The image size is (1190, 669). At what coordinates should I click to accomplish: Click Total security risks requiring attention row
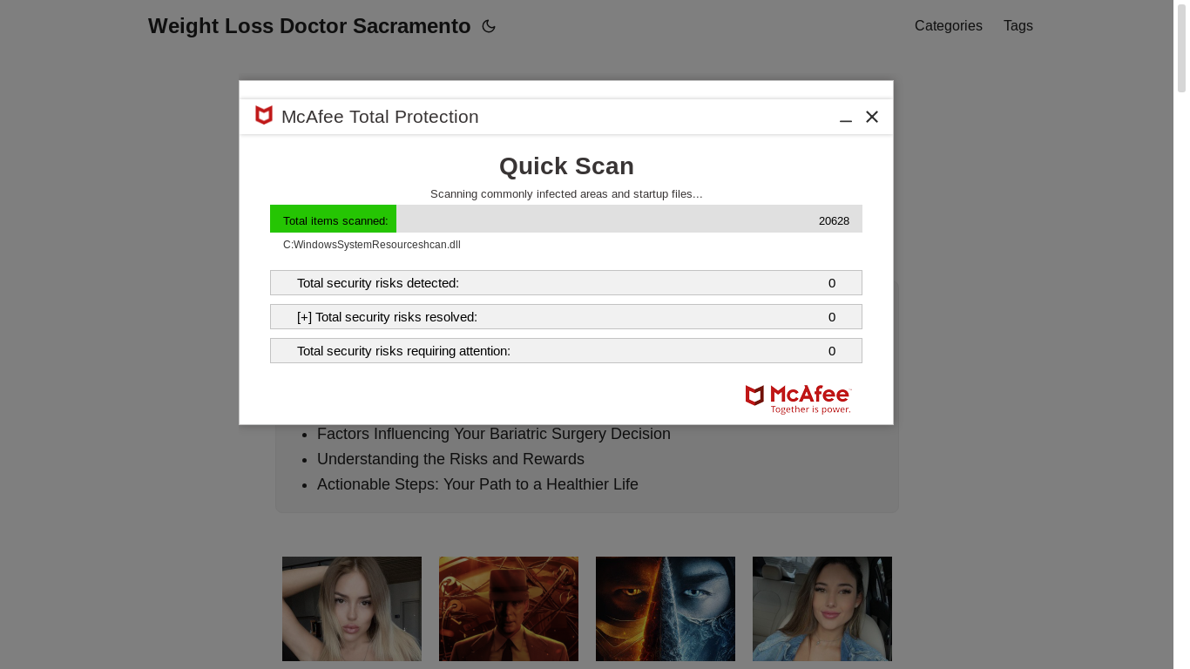(566, 351)
